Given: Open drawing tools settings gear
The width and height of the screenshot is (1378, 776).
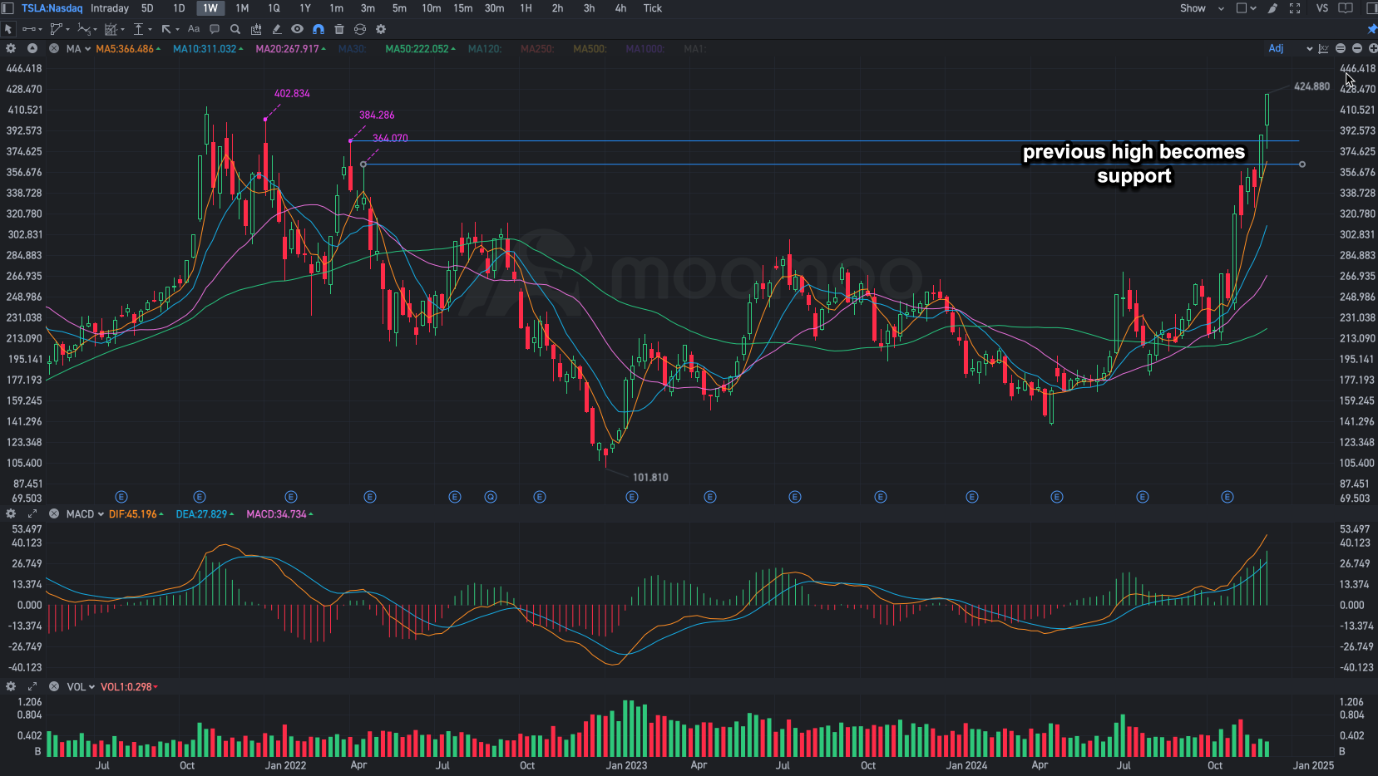Looking at the screenshot, I should pyautogui.click(x=381, y=29).
